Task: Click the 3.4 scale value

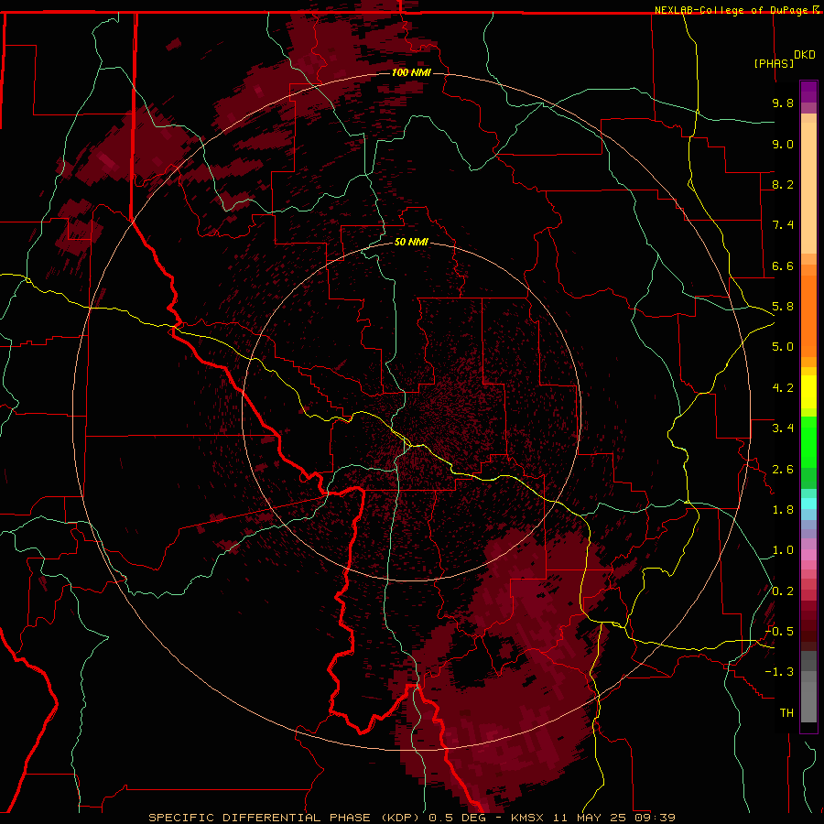Action: 783,428
